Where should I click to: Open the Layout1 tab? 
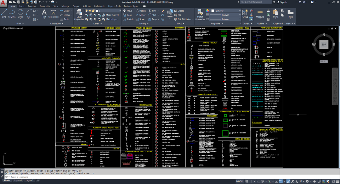(18, 180)
